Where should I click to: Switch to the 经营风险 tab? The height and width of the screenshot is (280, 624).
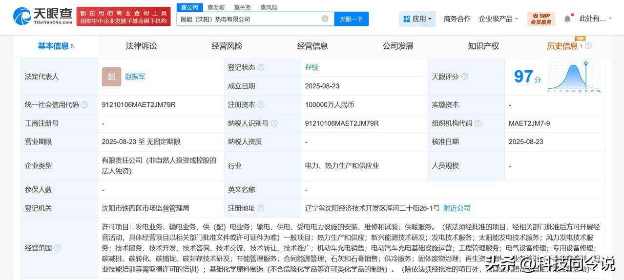(x=227, y=46)
